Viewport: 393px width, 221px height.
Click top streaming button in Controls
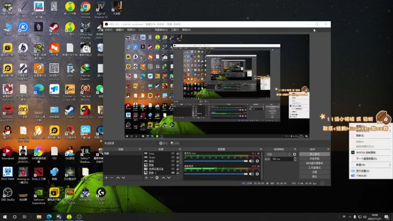tap(314, 154)
